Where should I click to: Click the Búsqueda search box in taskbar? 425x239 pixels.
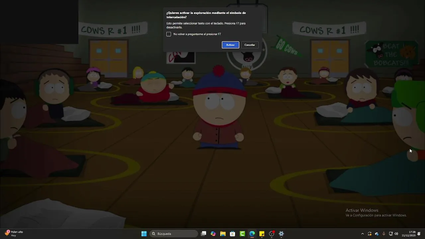(x=174, y=234)
